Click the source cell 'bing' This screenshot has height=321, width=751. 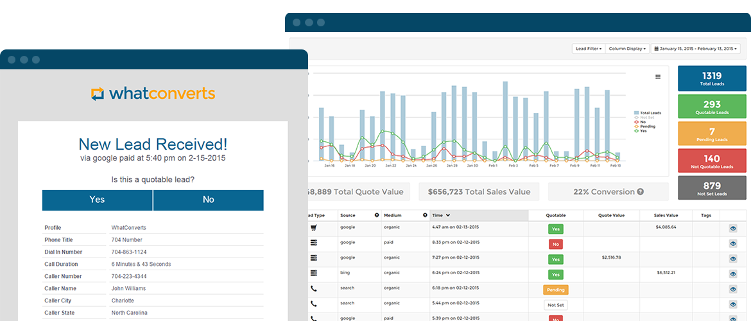(x=344, y=272)
